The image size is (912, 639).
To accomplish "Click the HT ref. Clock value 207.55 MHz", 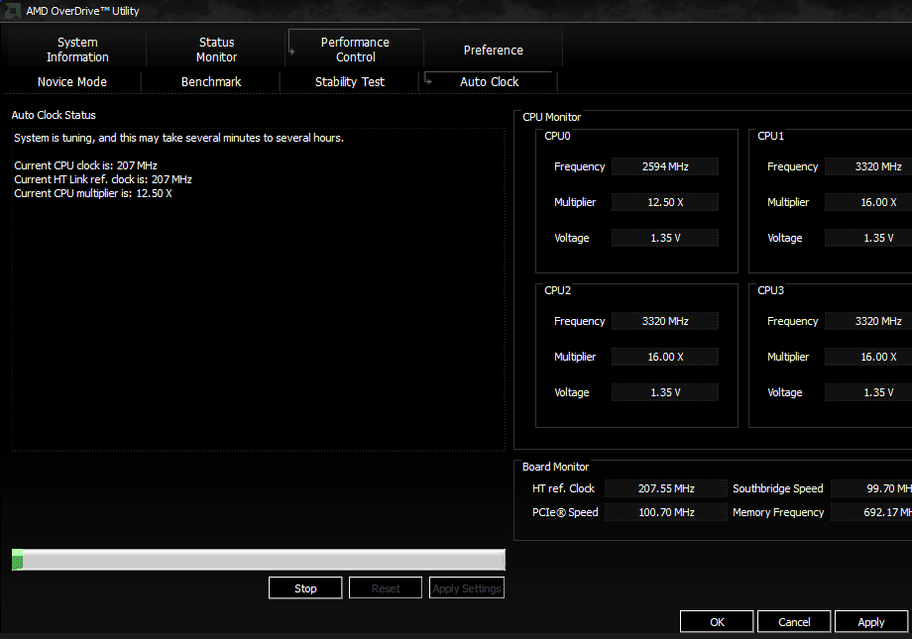I will [666, 488].
